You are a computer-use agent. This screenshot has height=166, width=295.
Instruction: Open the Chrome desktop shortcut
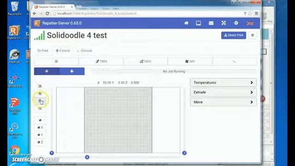[15, 150]
